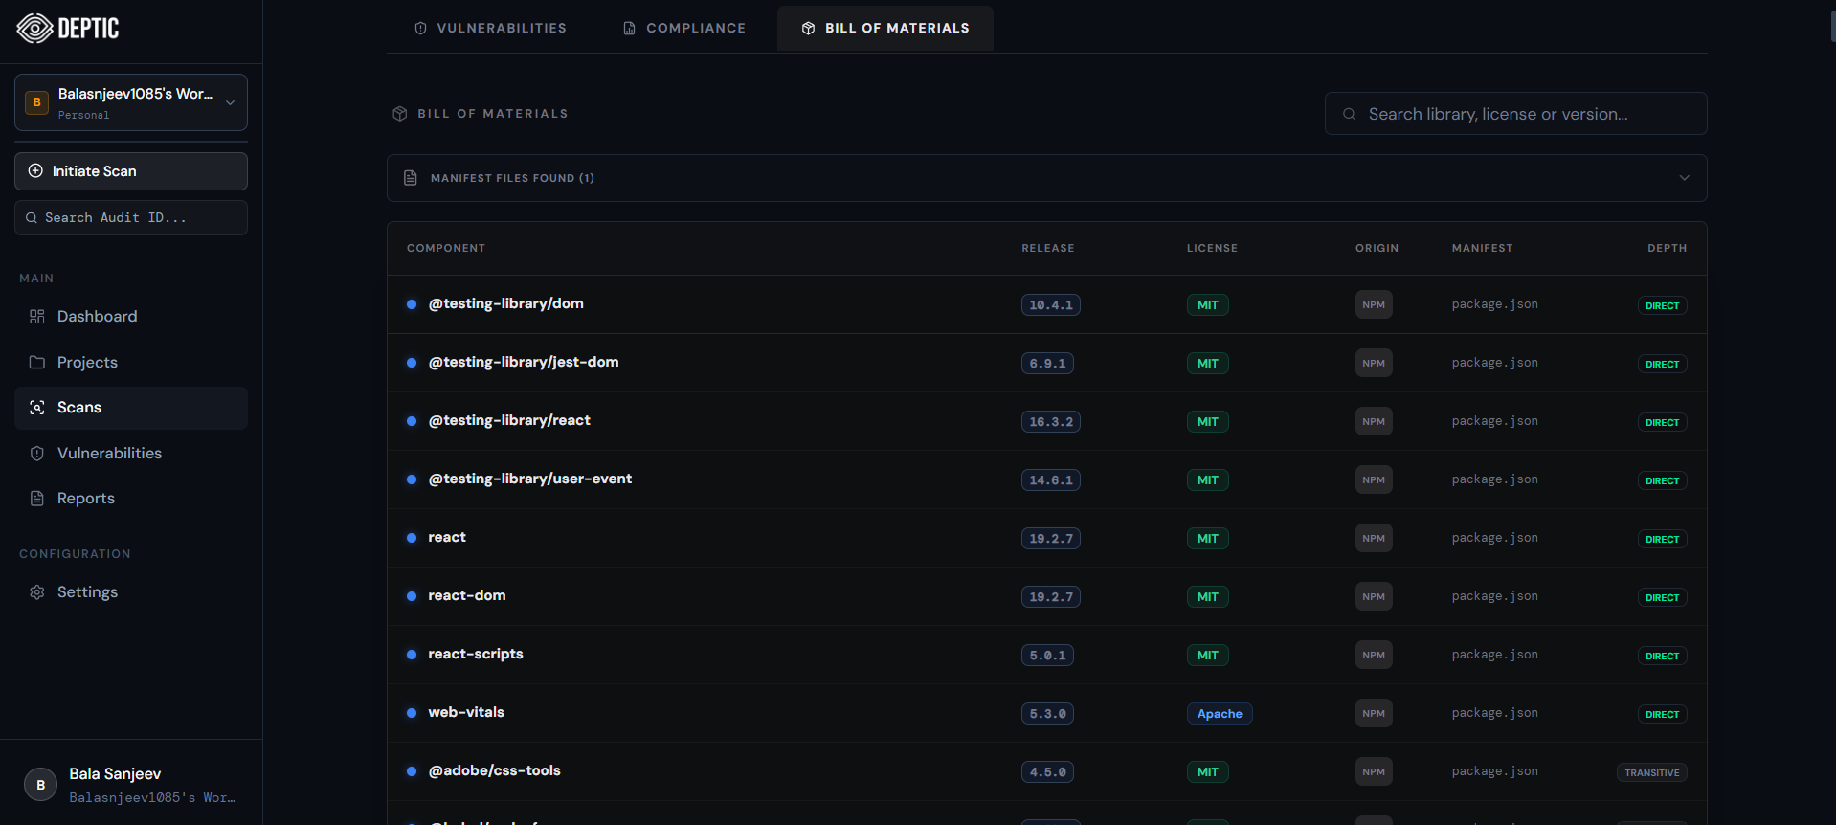
Task: Click NPM badge for react-scripts
Action: 1374,656
